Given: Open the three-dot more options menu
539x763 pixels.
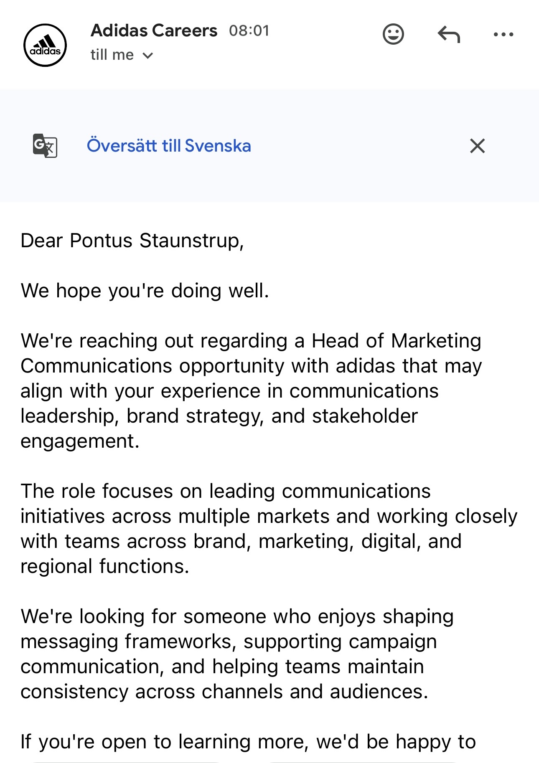Looking at the screenshot, I should pyautogui.click(x=503, y=35).
